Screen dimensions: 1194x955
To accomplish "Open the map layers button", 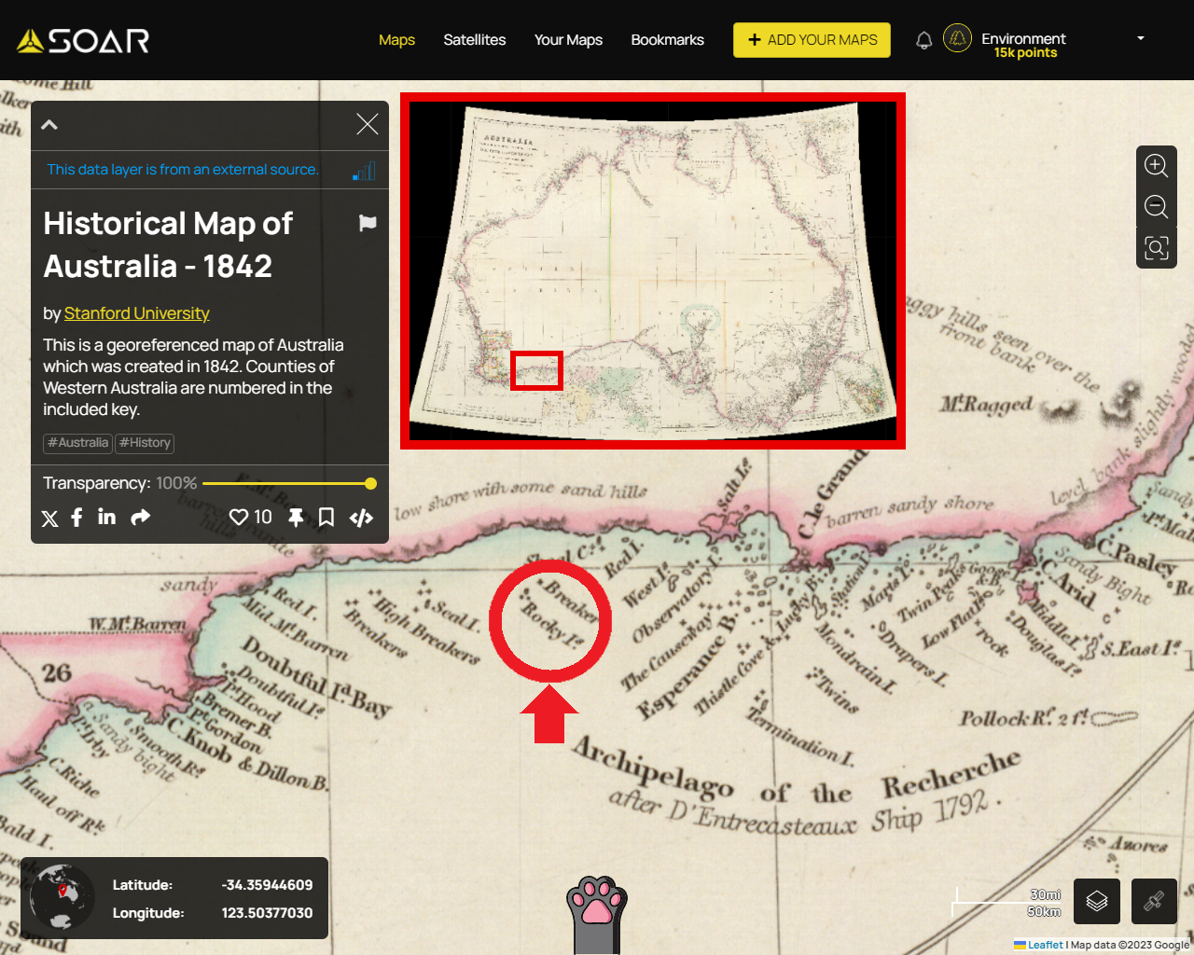I will coord(1097,901).
